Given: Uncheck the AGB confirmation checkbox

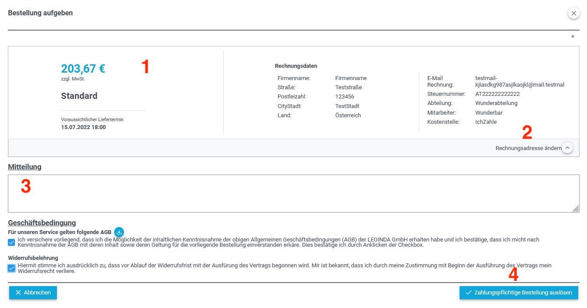Looking at the screenshot, I should coord(11,242).
